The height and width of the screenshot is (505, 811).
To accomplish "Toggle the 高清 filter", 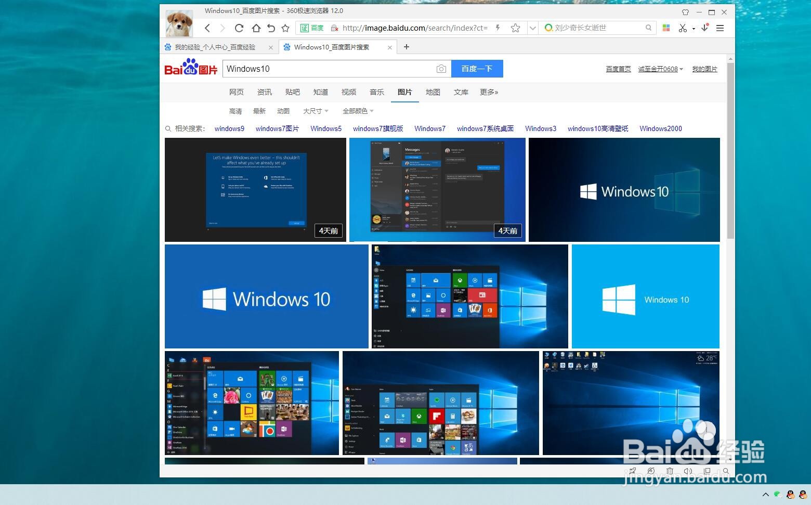I will pyautogui.click(x=236, y=111).
